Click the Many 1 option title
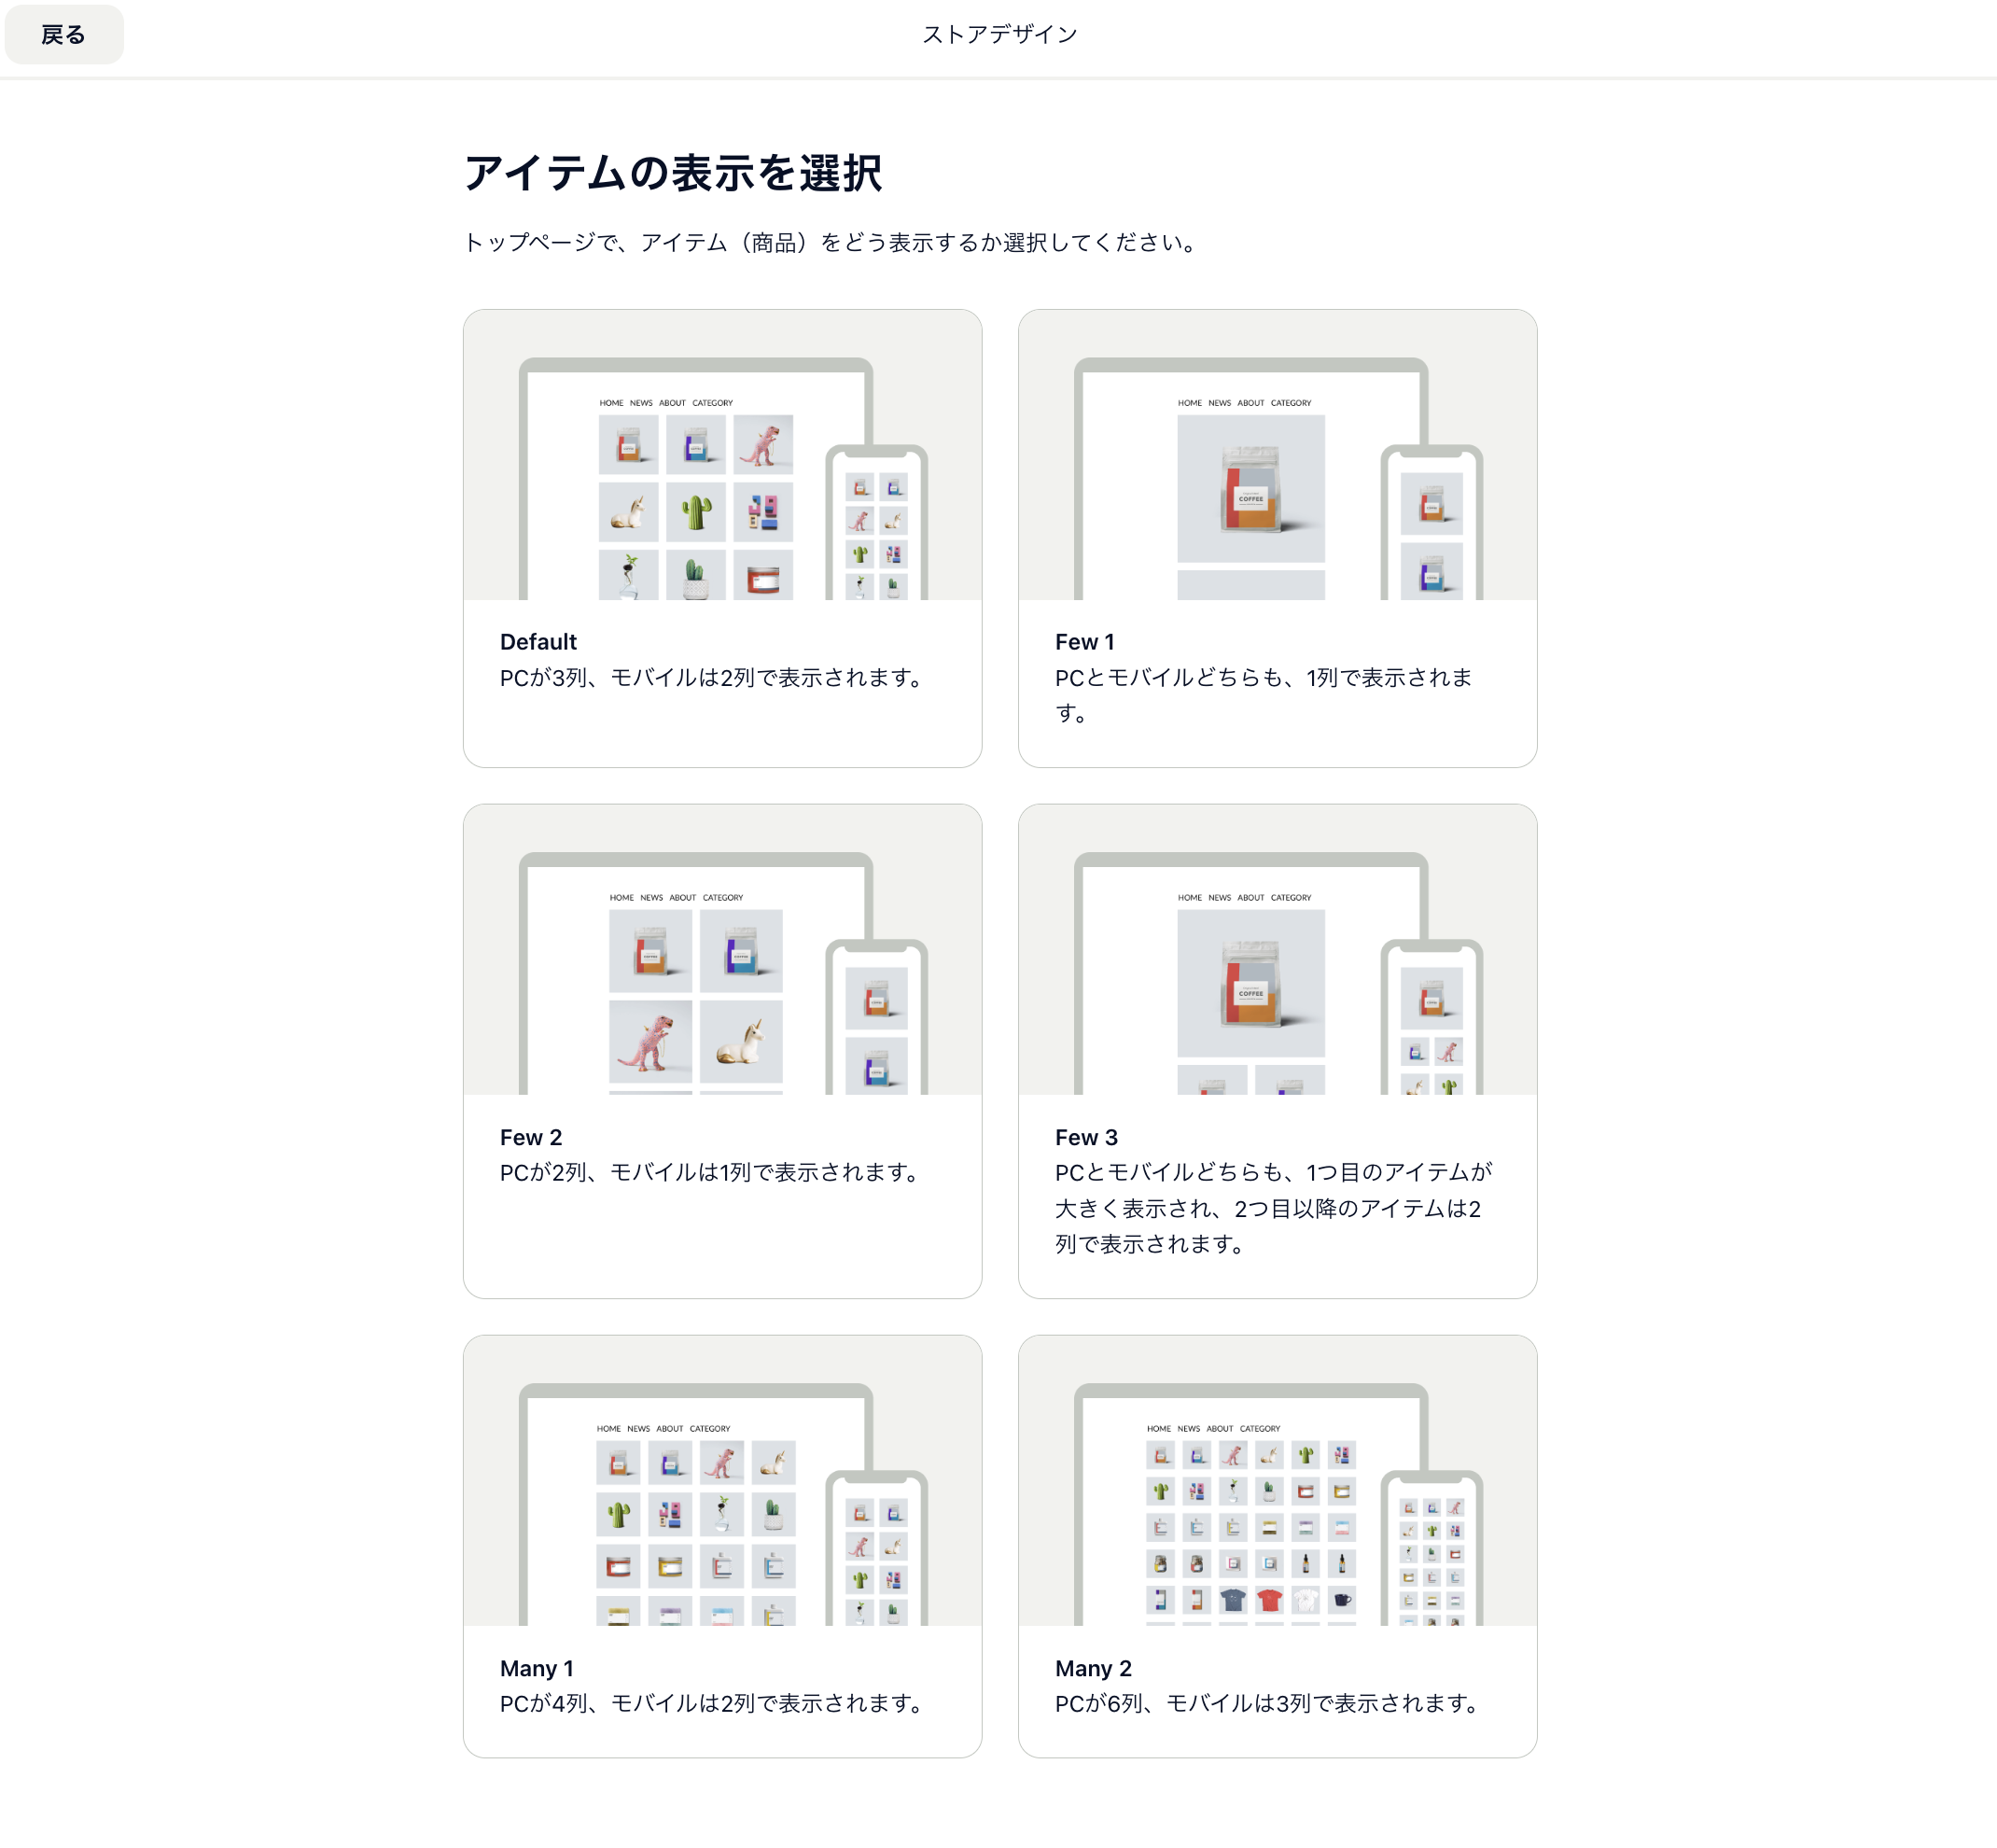 click(536, 1668)
